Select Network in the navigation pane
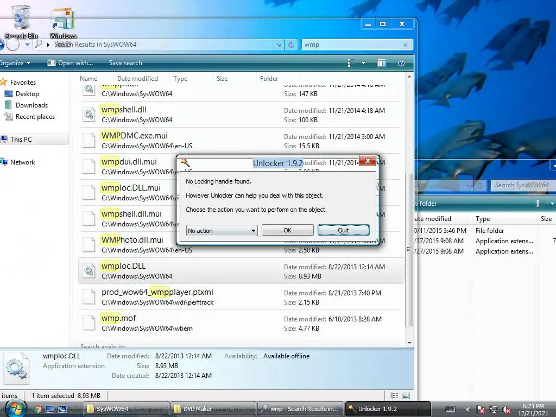 [x=22, y=162]
